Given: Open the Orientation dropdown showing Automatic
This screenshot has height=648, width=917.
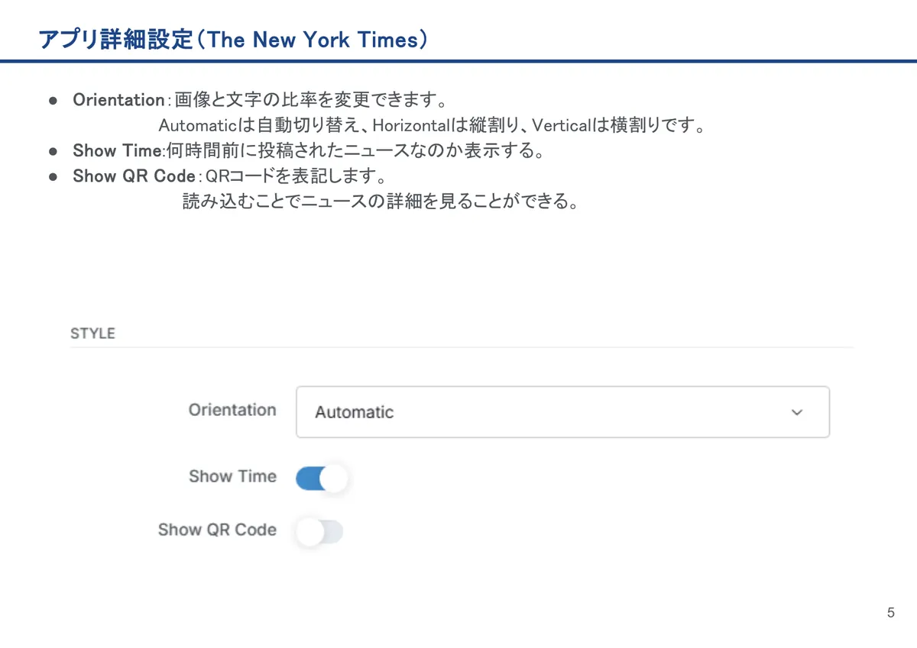Looking at the screenshot, I should tap(562, 412).
